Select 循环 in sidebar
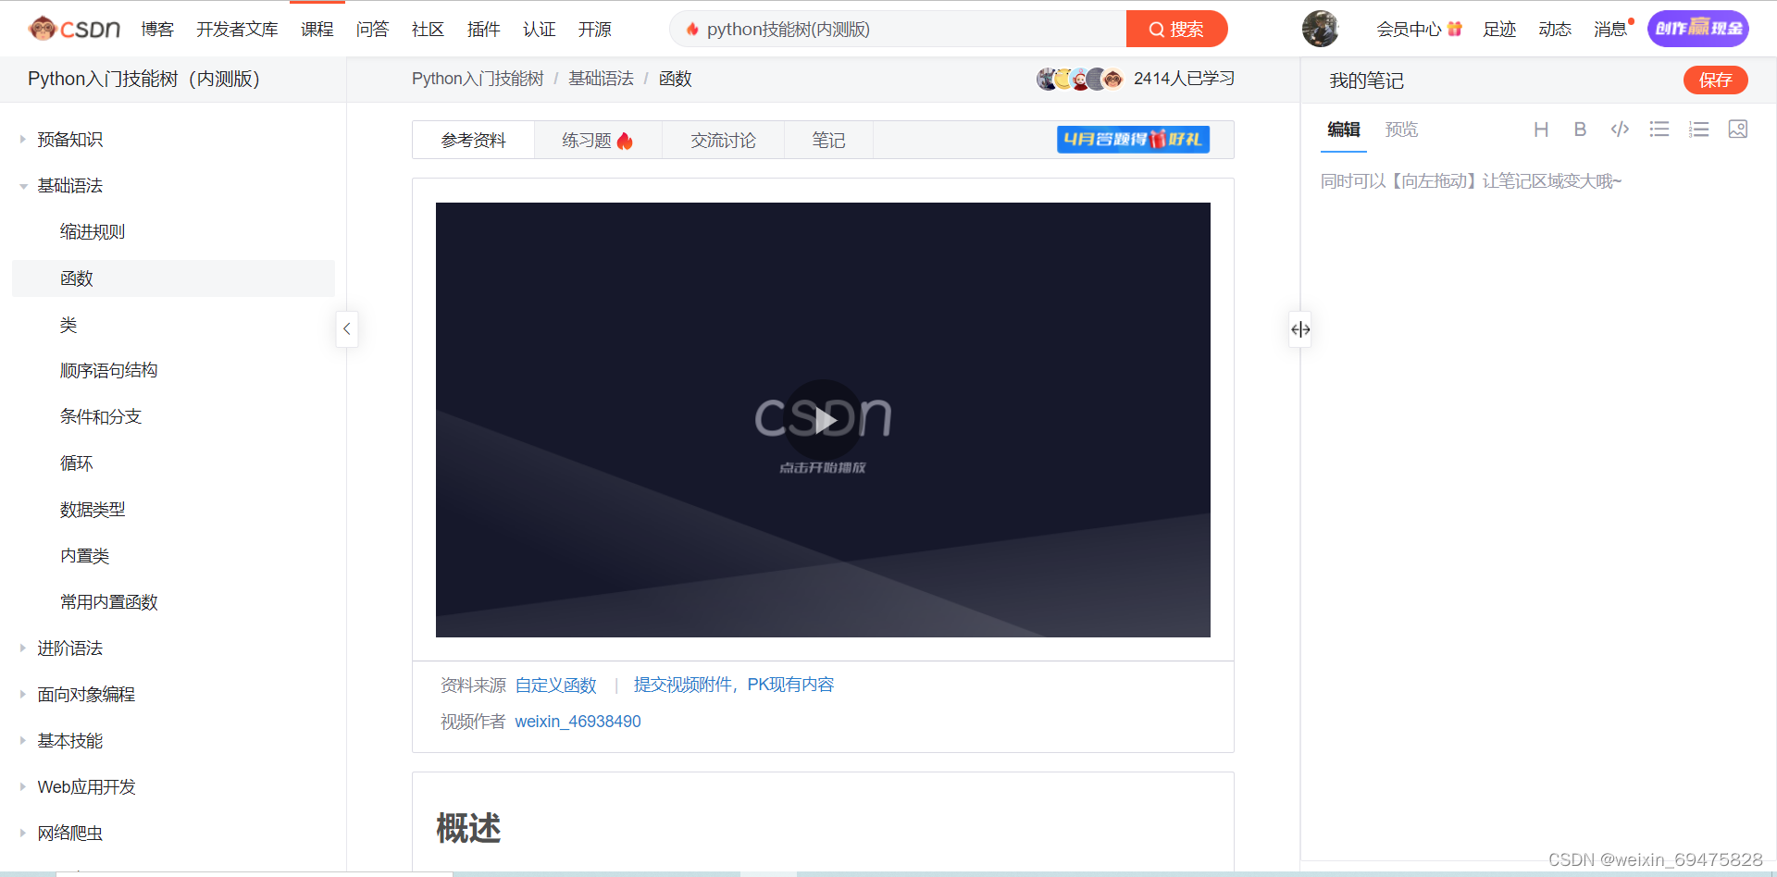Image resolution: width=1777 pixels, height=877 pixels. click(x=77, y=463)
